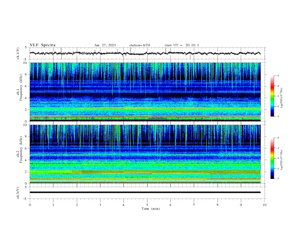
Task: Click the 'VLF Spectra' title text
Action: (x=43, y=45)
